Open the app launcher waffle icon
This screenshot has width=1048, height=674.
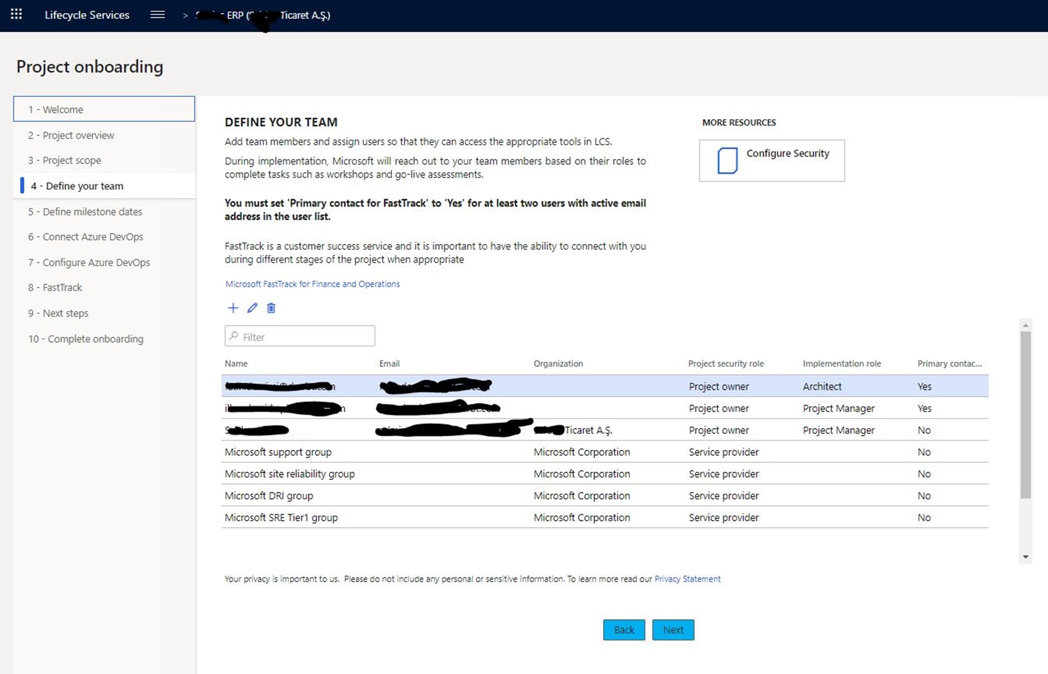[x=16, y=14]
